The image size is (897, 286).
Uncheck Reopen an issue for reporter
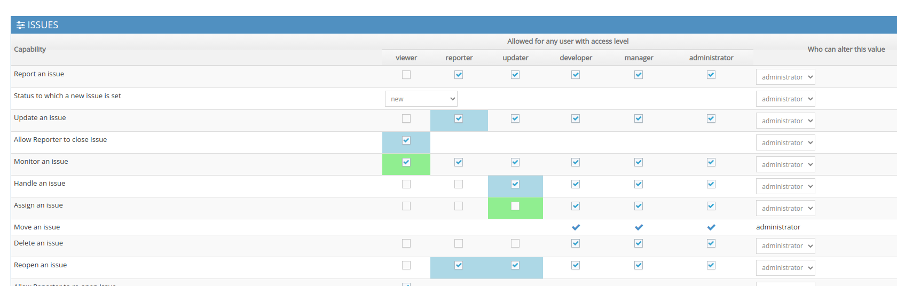(459, 265)
